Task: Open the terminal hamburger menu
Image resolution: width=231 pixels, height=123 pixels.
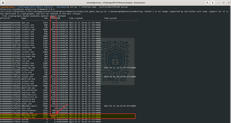Action: (213, 3)
